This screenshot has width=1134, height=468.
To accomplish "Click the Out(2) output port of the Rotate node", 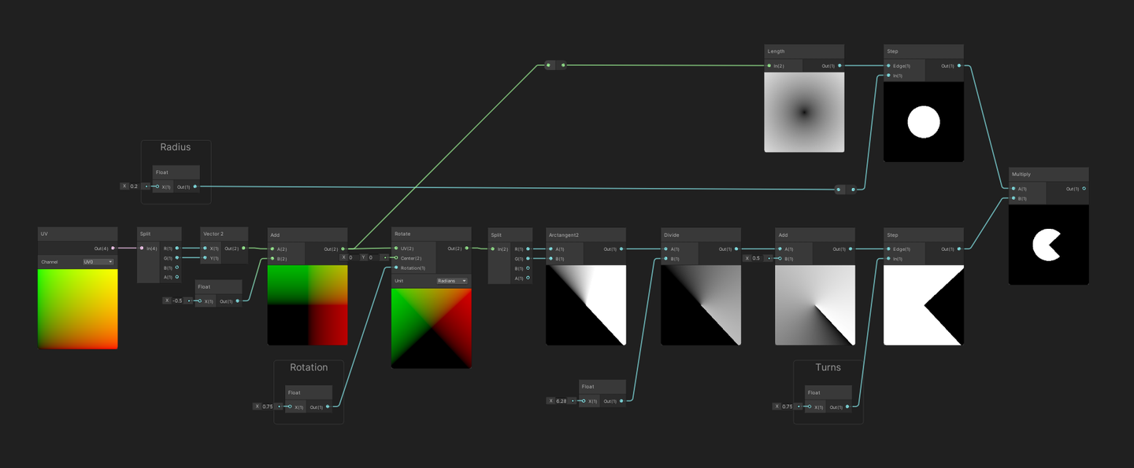I will (x=467, y=249).
